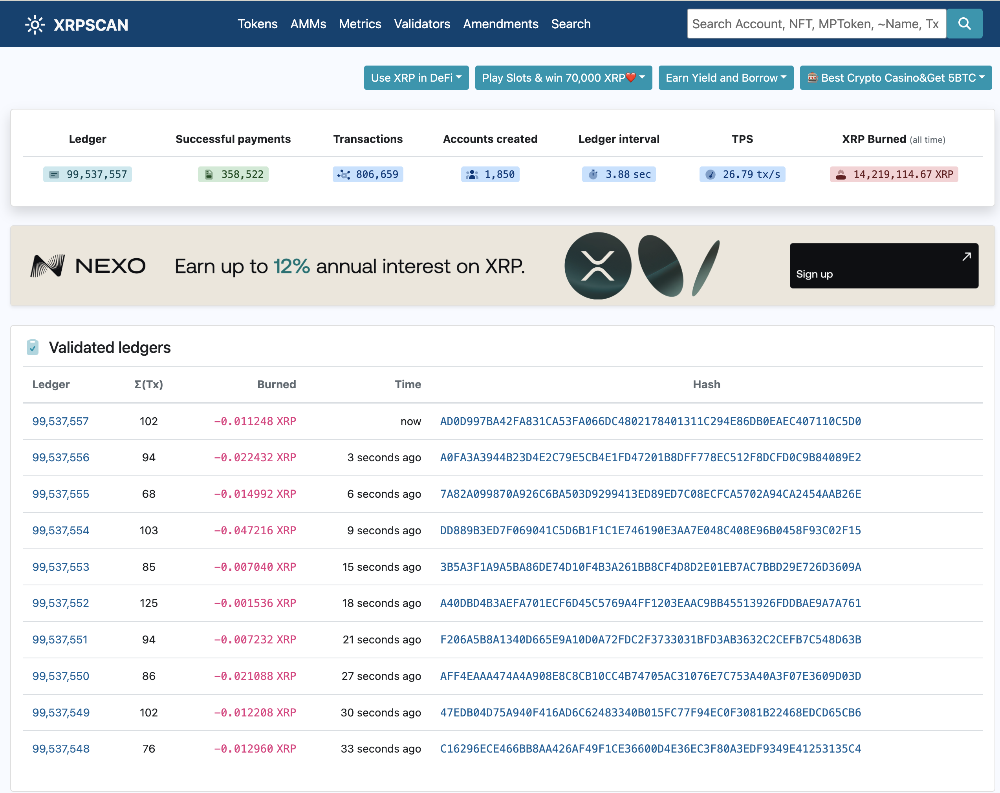Click the Validated ledgers clipboard check icon
1000x793 pixels.
(33, 347)
